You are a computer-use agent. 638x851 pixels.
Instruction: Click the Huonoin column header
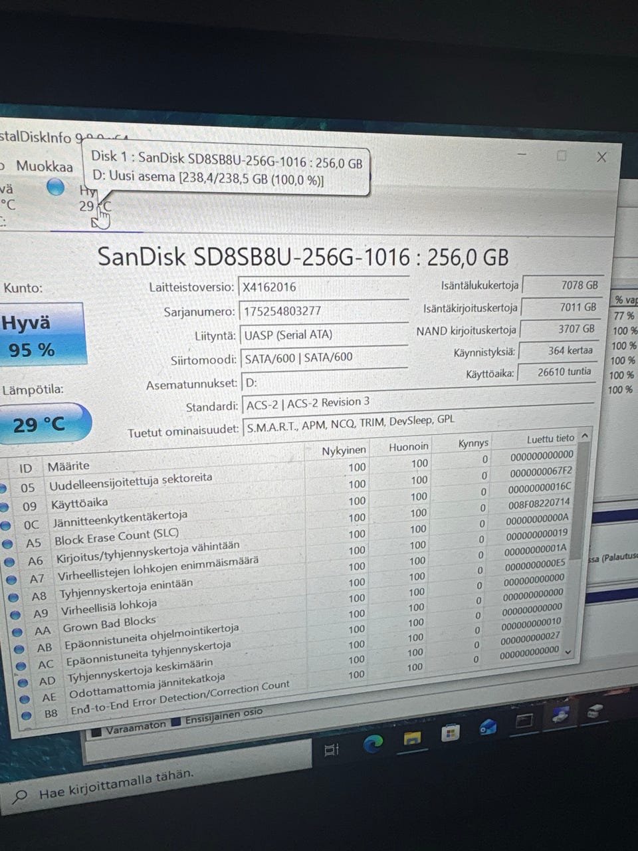pos(409,447)
